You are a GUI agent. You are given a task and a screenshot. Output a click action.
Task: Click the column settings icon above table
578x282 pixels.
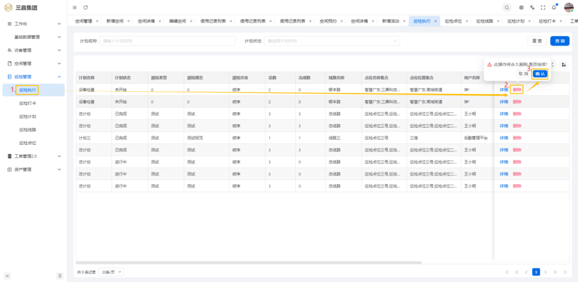coord(564,65)
